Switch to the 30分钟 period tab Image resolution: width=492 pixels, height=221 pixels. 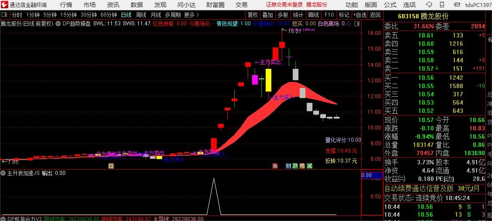(x=89, y=15)
